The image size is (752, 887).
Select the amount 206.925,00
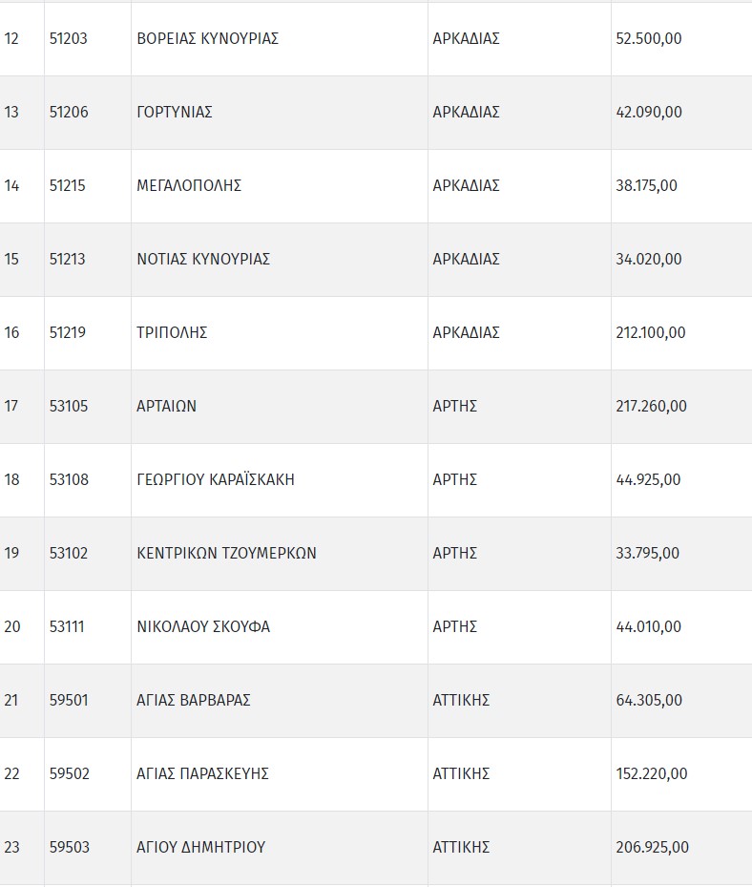[x=652, y=848]
